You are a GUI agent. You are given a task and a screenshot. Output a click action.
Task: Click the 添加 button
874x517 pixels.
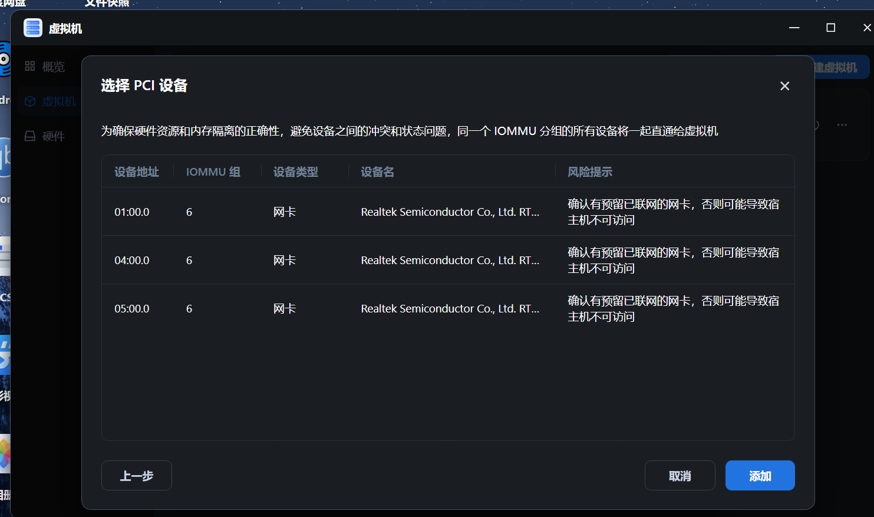760,476
